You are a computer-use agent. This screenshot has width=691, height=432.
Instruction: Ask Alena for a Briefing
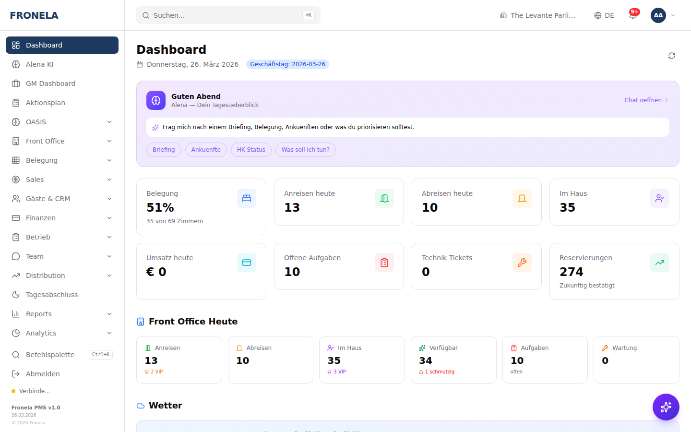164,149
